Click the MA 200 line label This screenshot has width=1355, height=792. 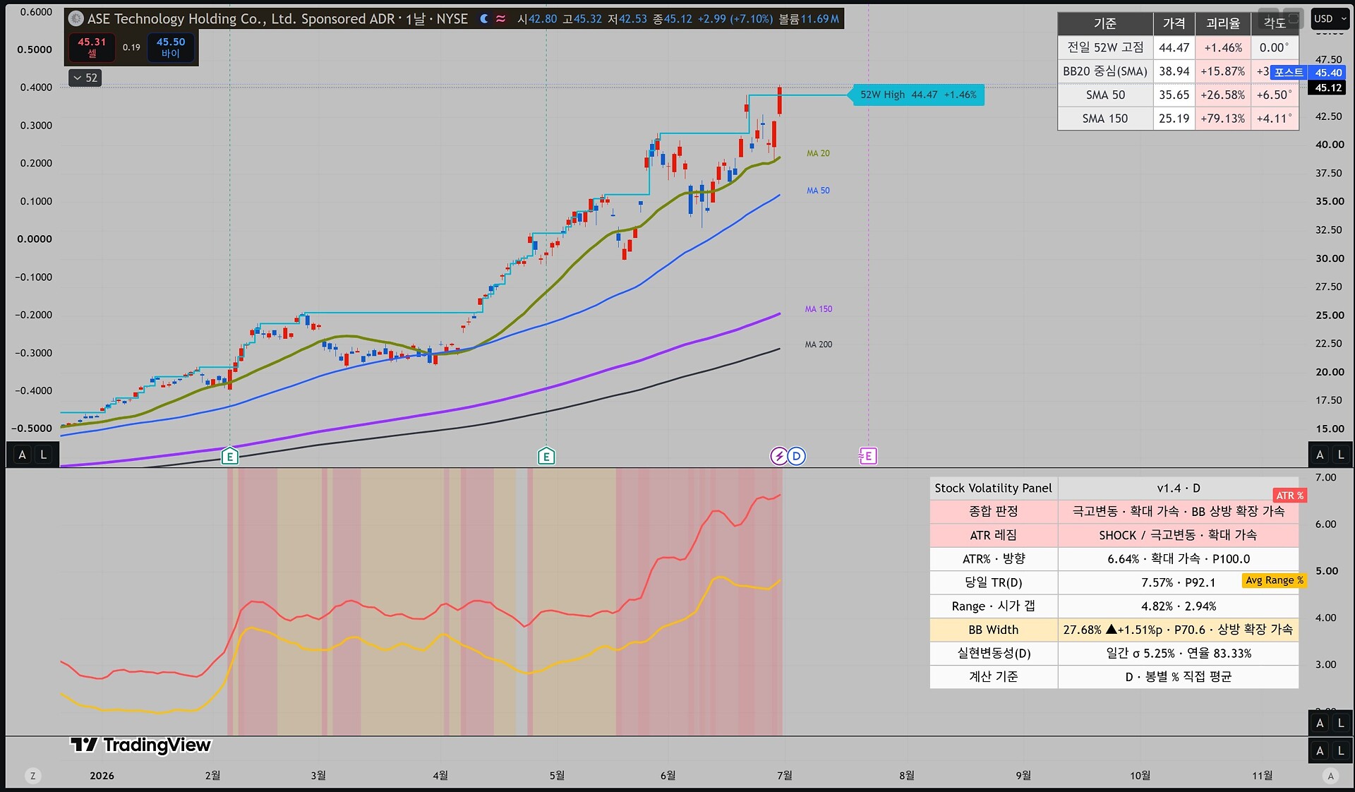tap(819, 344)
